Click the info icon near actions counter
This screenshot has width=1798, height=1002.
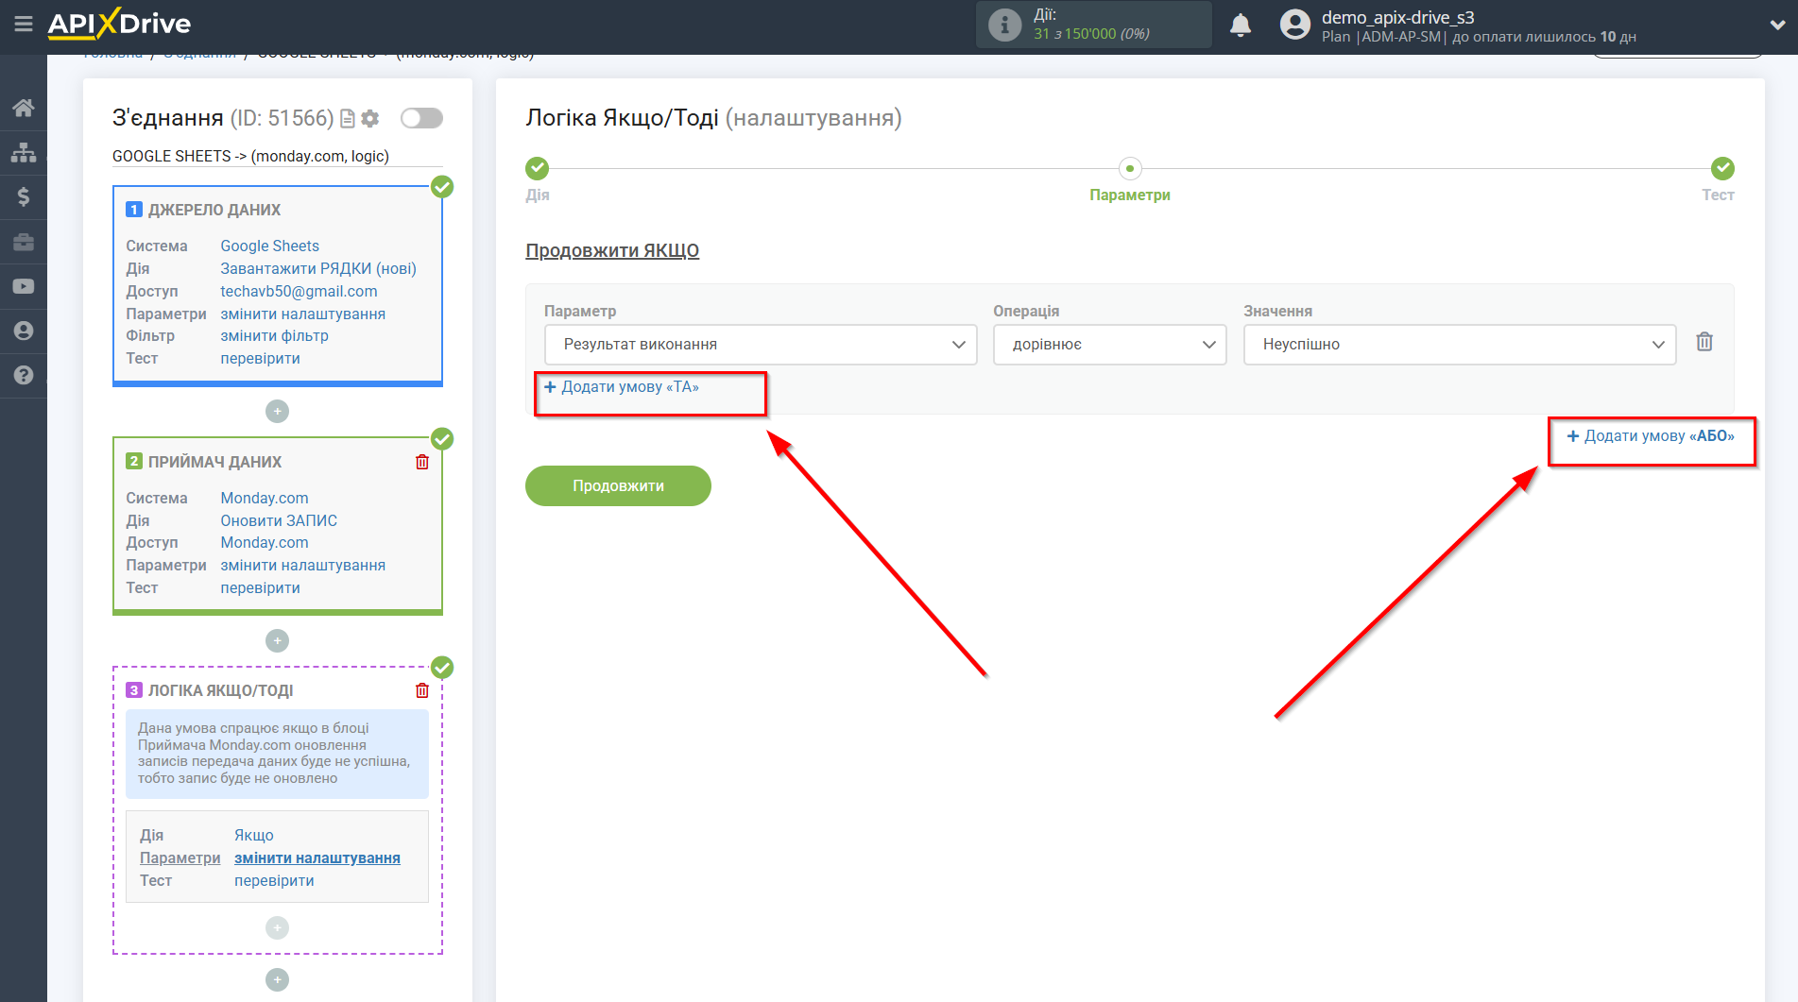point(1005,25)
